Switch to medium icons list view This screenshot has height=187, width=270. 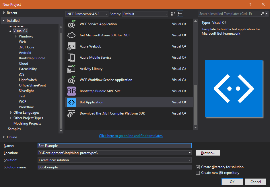coord(180,14)
